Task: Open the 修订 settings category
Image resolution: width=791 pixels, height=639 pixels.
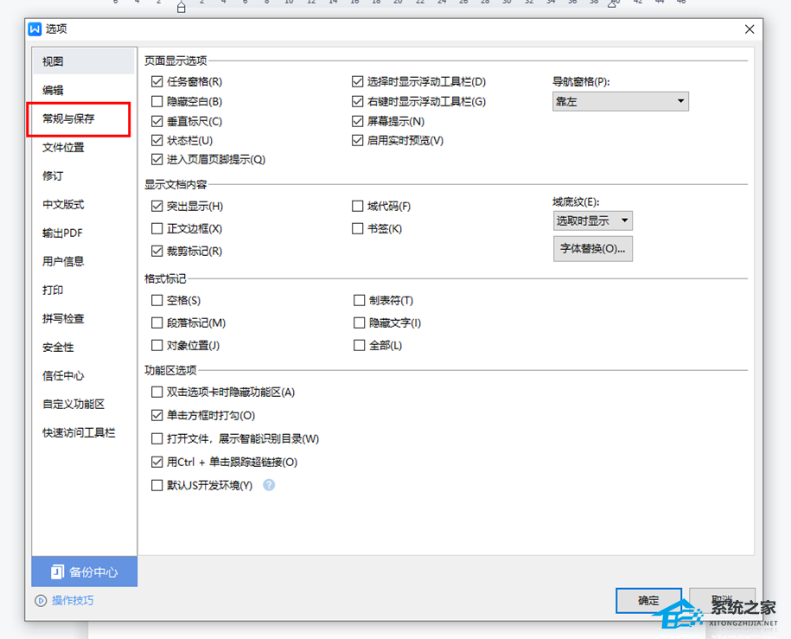Action: 84,176
